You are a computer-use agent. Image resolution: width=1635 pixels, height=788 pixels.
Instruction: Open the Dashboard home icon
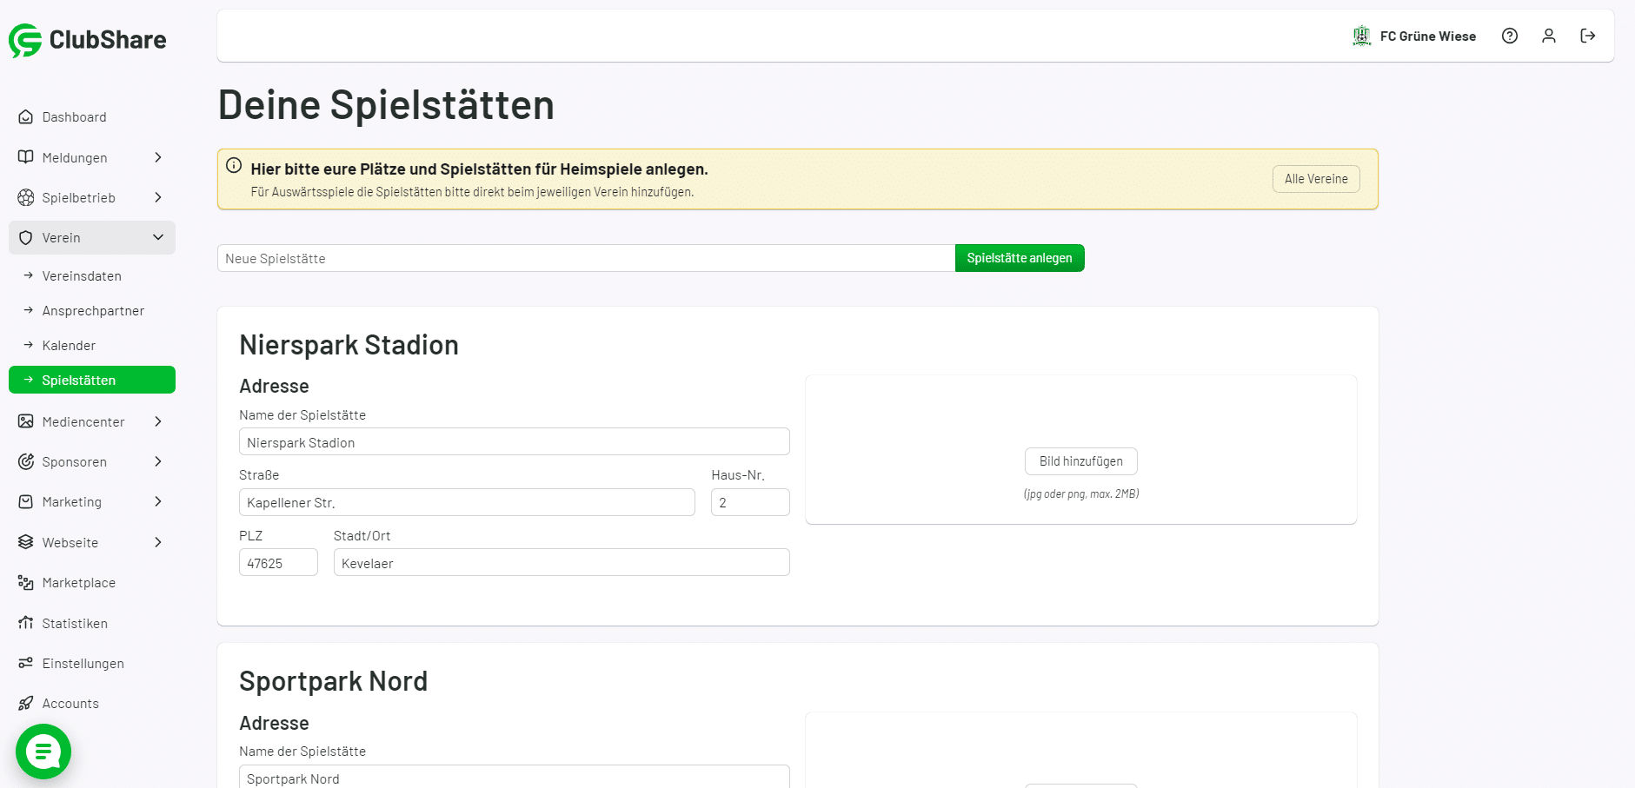tap(26, 116)
